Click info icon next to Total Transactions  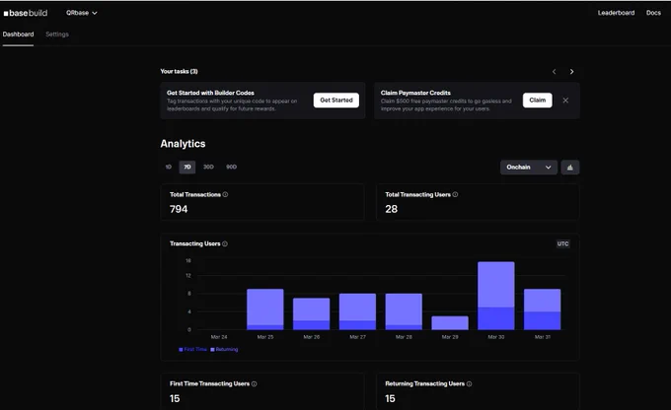pyautogui.click(x=225, y=194)
